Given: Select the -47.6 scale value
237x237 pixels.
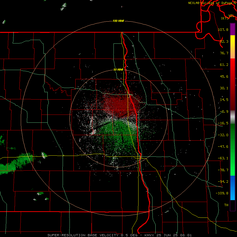Looking at the screenshot, I should 223,146.
